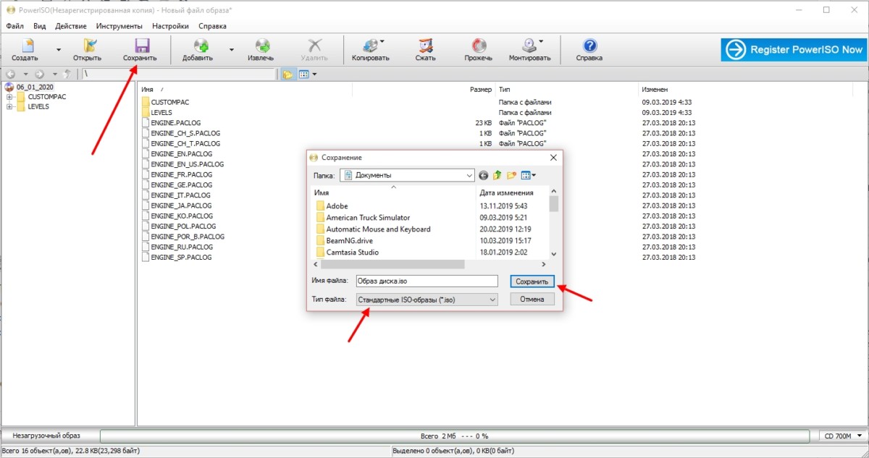Click the Save (Сохранить) toolbar icon

coord(139,46)
